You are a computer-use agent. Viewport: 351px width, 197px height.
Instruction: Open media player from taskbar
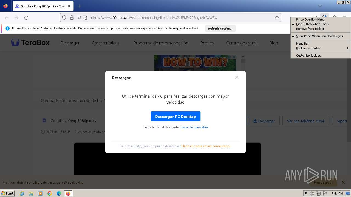tap(40, 193)
